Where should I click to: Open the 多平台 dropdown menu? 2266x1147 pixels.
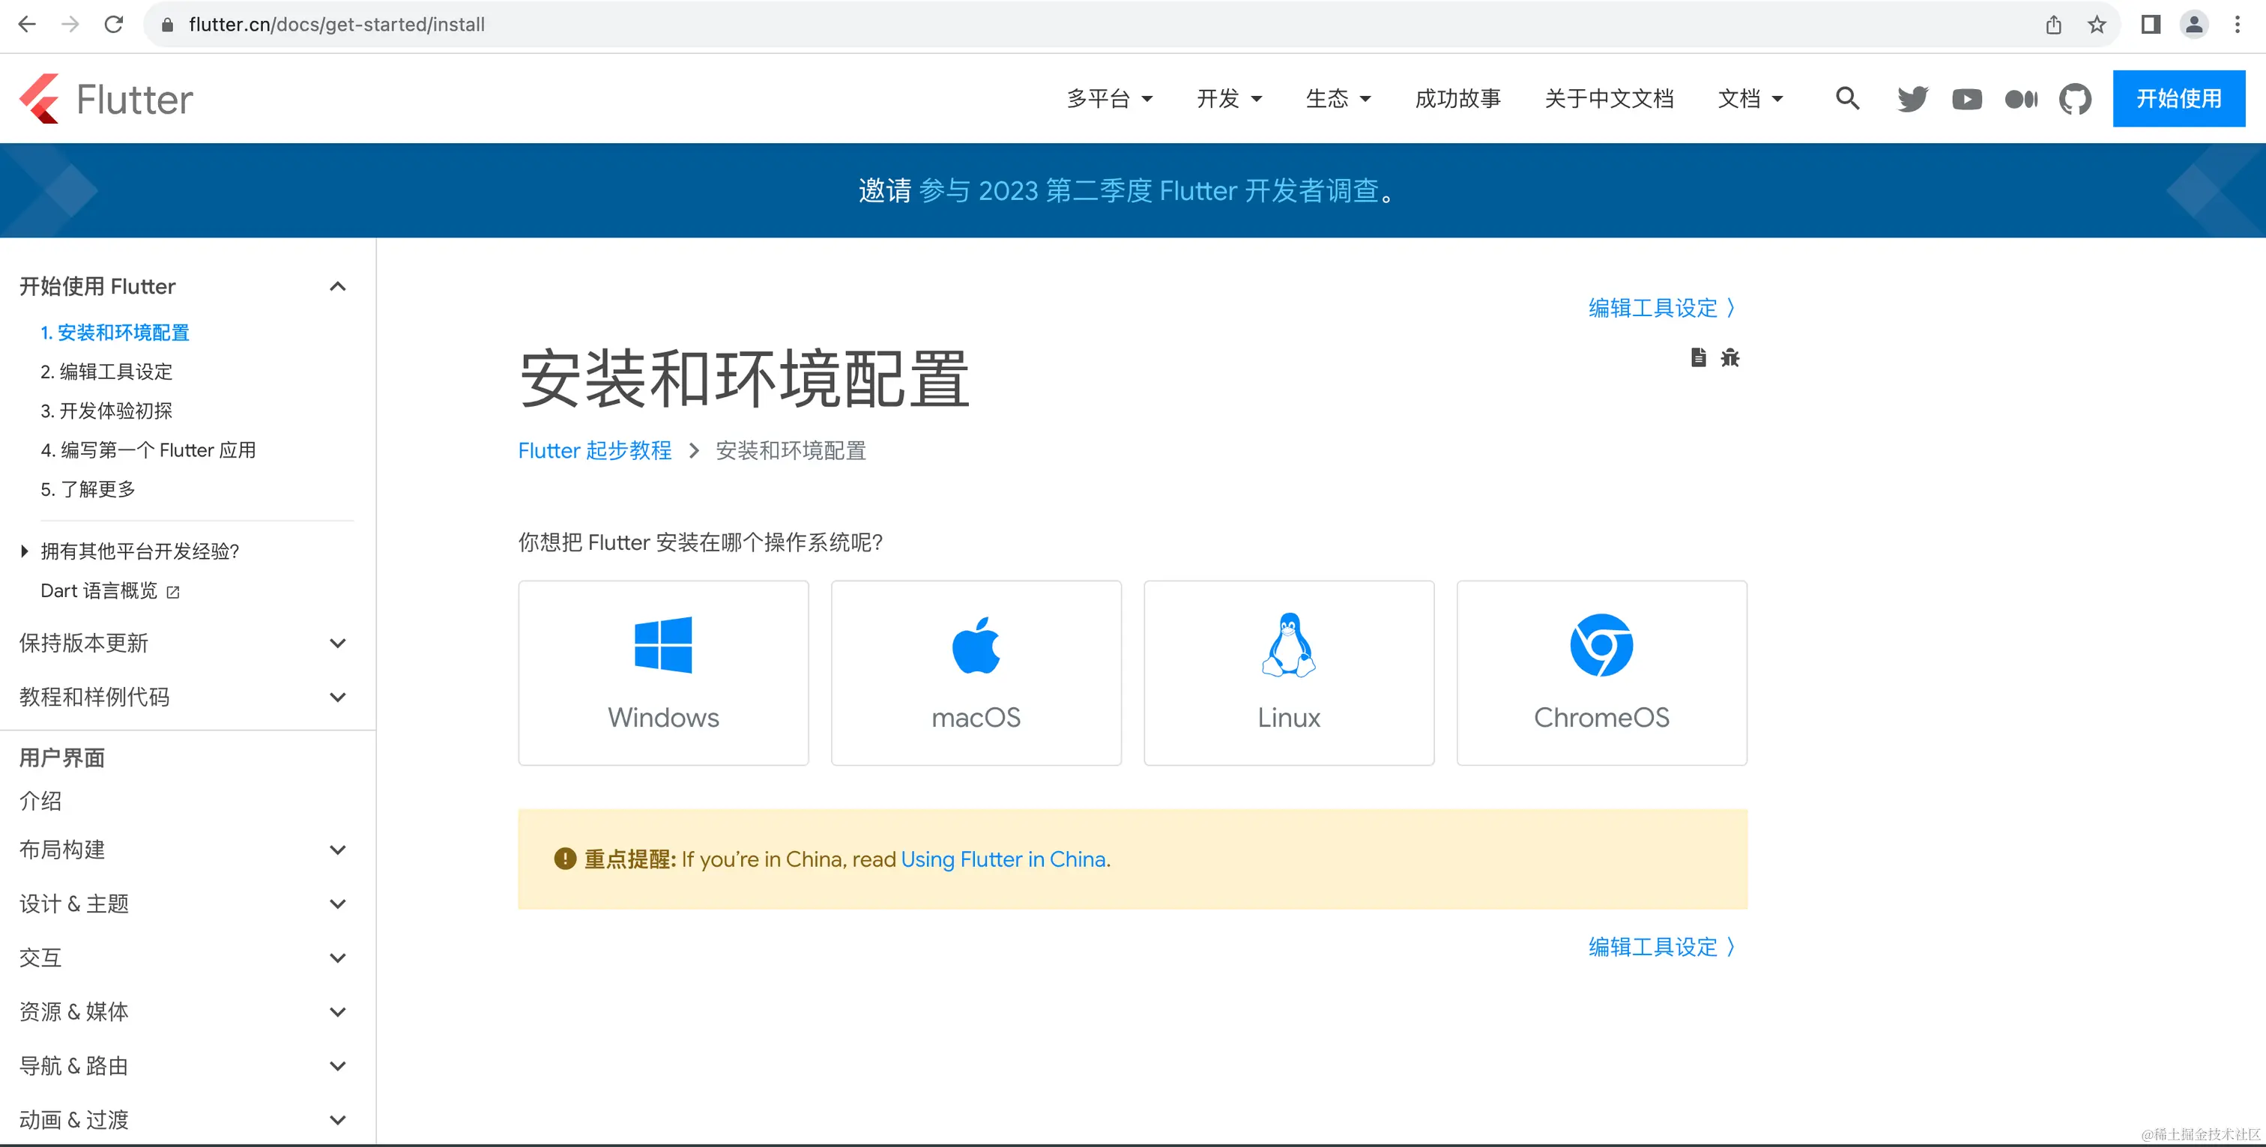1109,98
